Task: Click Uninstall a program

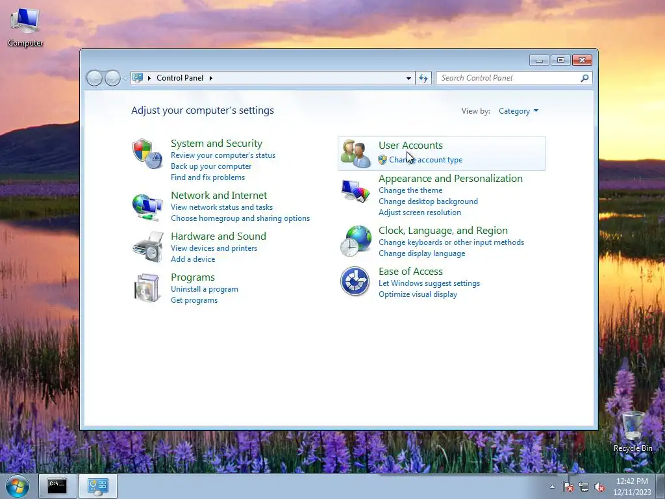Action: click(x=205, y=289)
